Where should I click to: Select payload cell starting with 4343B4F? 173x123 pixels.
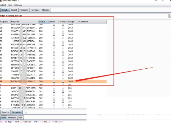(x=24, y=38)
